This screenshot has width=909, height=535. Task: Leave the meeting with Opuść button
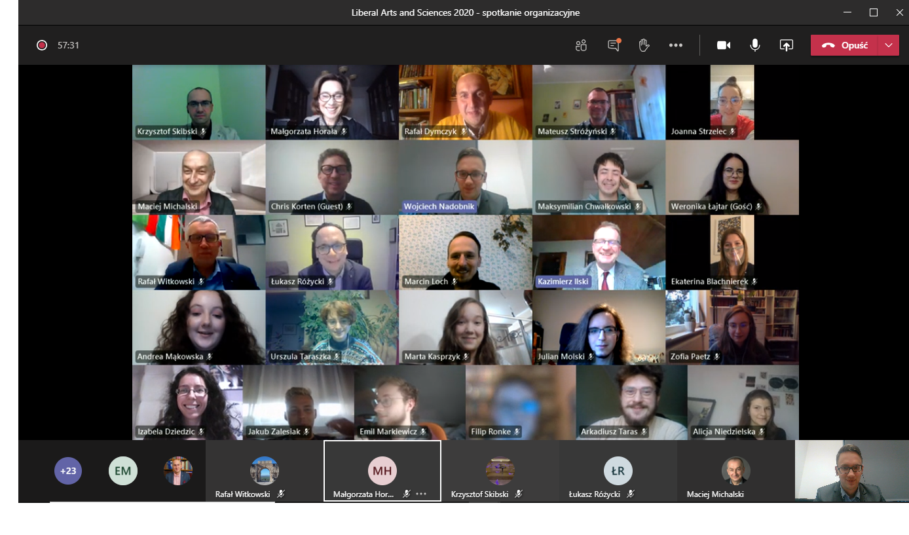[x=844, y=45]
